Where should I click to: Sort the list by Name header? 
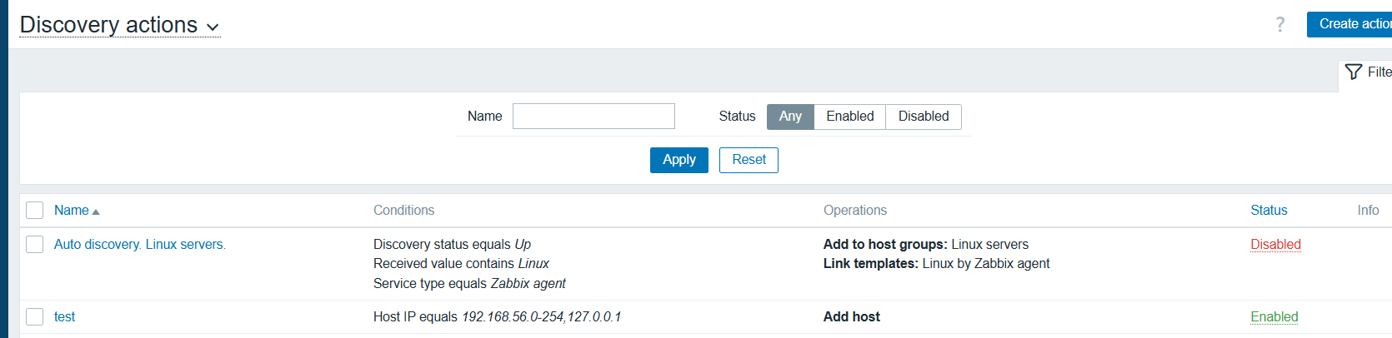coord(72,211)
